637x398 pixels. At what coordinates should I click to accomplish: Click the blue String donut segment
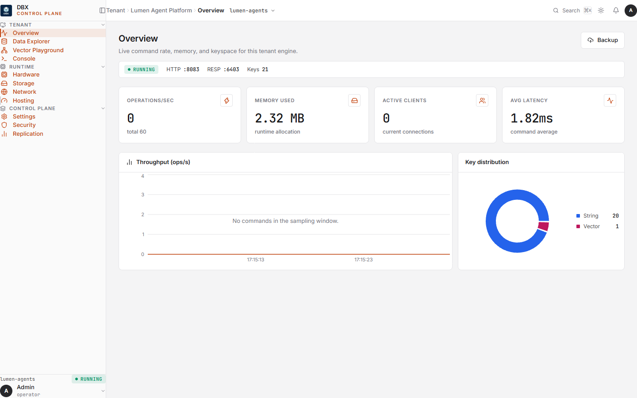click(x=491, y=221)
